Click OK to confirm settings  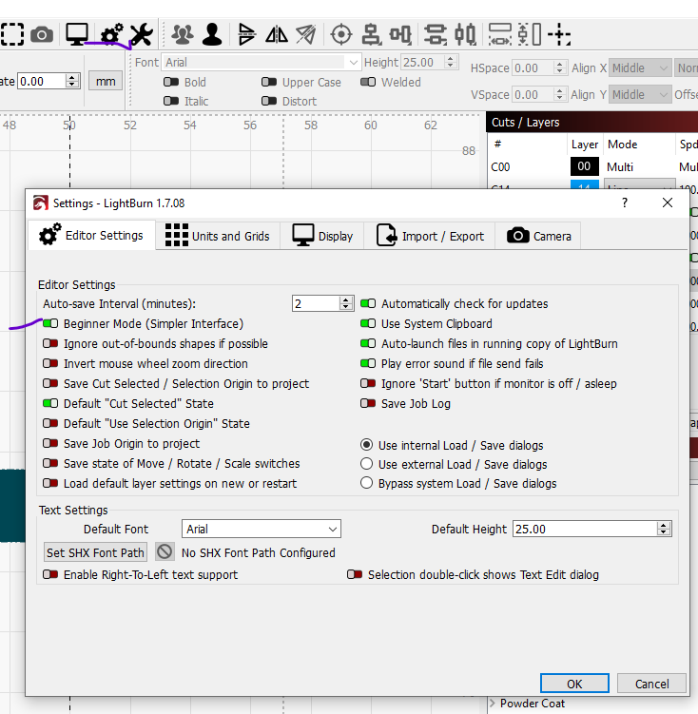click(574, 684)
